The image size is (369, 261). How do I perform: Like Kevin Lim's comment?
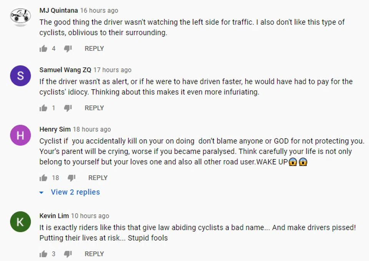[x=43, y=254]
